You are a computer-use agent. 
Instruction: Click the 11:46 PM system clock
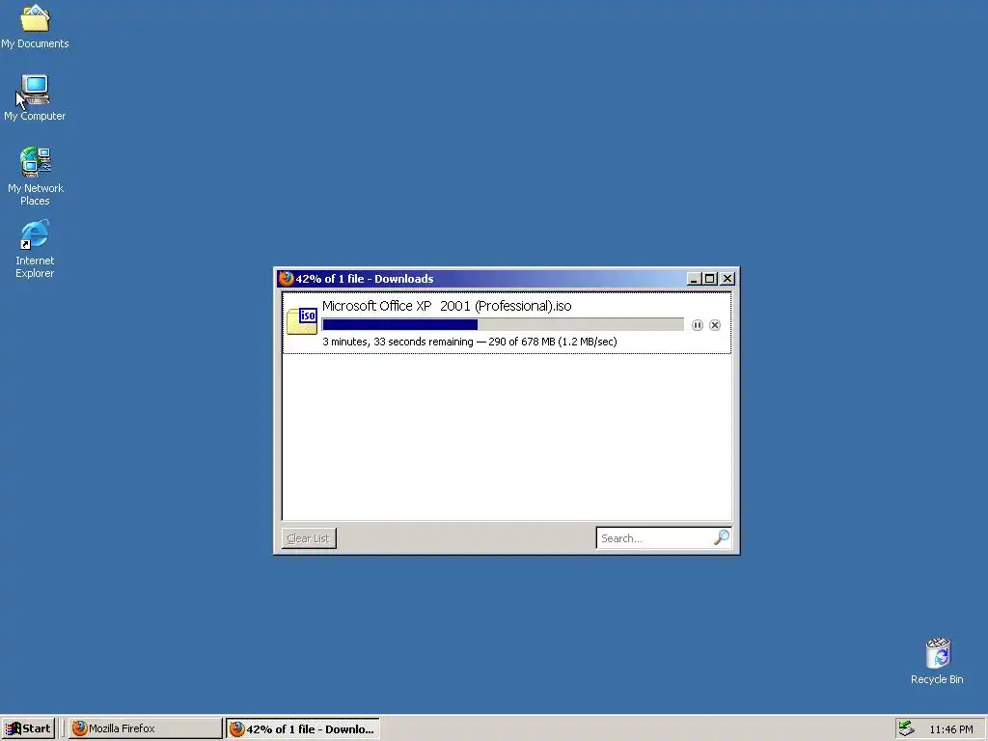[950, 729]
